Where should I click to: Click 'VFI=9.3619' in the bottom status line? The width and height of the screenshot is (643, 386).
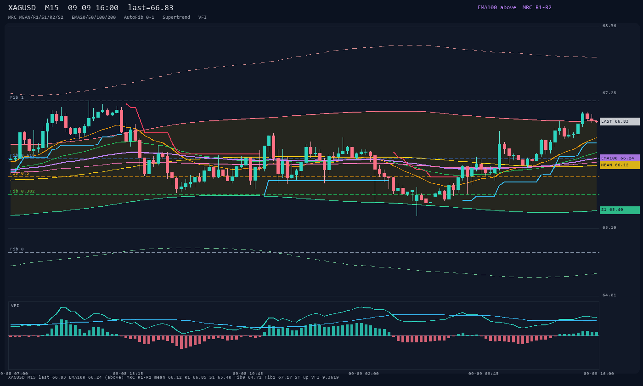coord(325,377)
